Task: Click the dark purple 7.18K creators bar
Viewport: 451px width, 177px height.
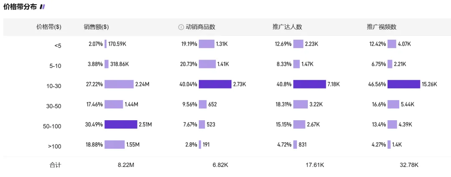Action: pos(309,84)
